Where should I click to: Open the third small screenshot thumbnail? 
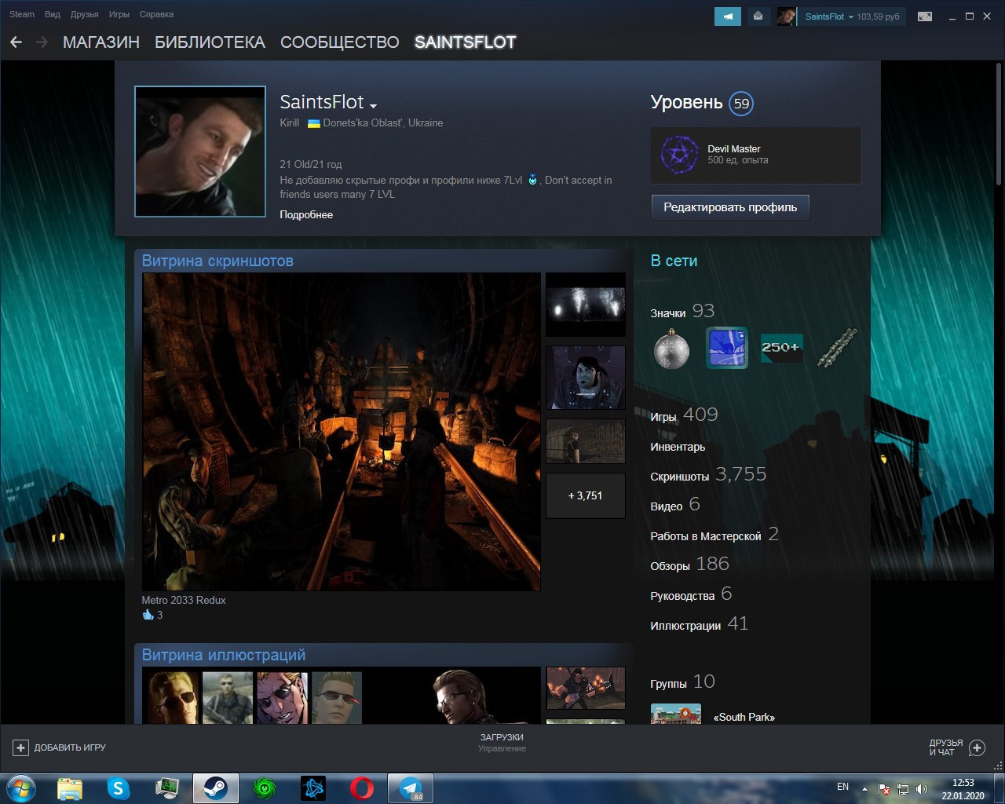tap(586, 440)
